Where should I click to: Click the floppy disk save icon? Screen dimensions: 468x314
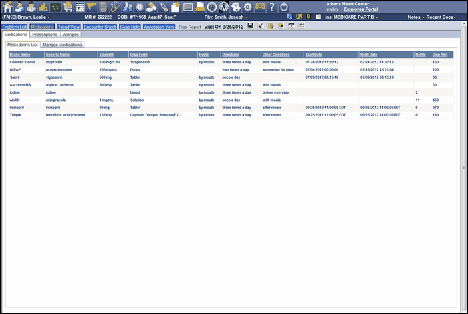click(251, 26)
